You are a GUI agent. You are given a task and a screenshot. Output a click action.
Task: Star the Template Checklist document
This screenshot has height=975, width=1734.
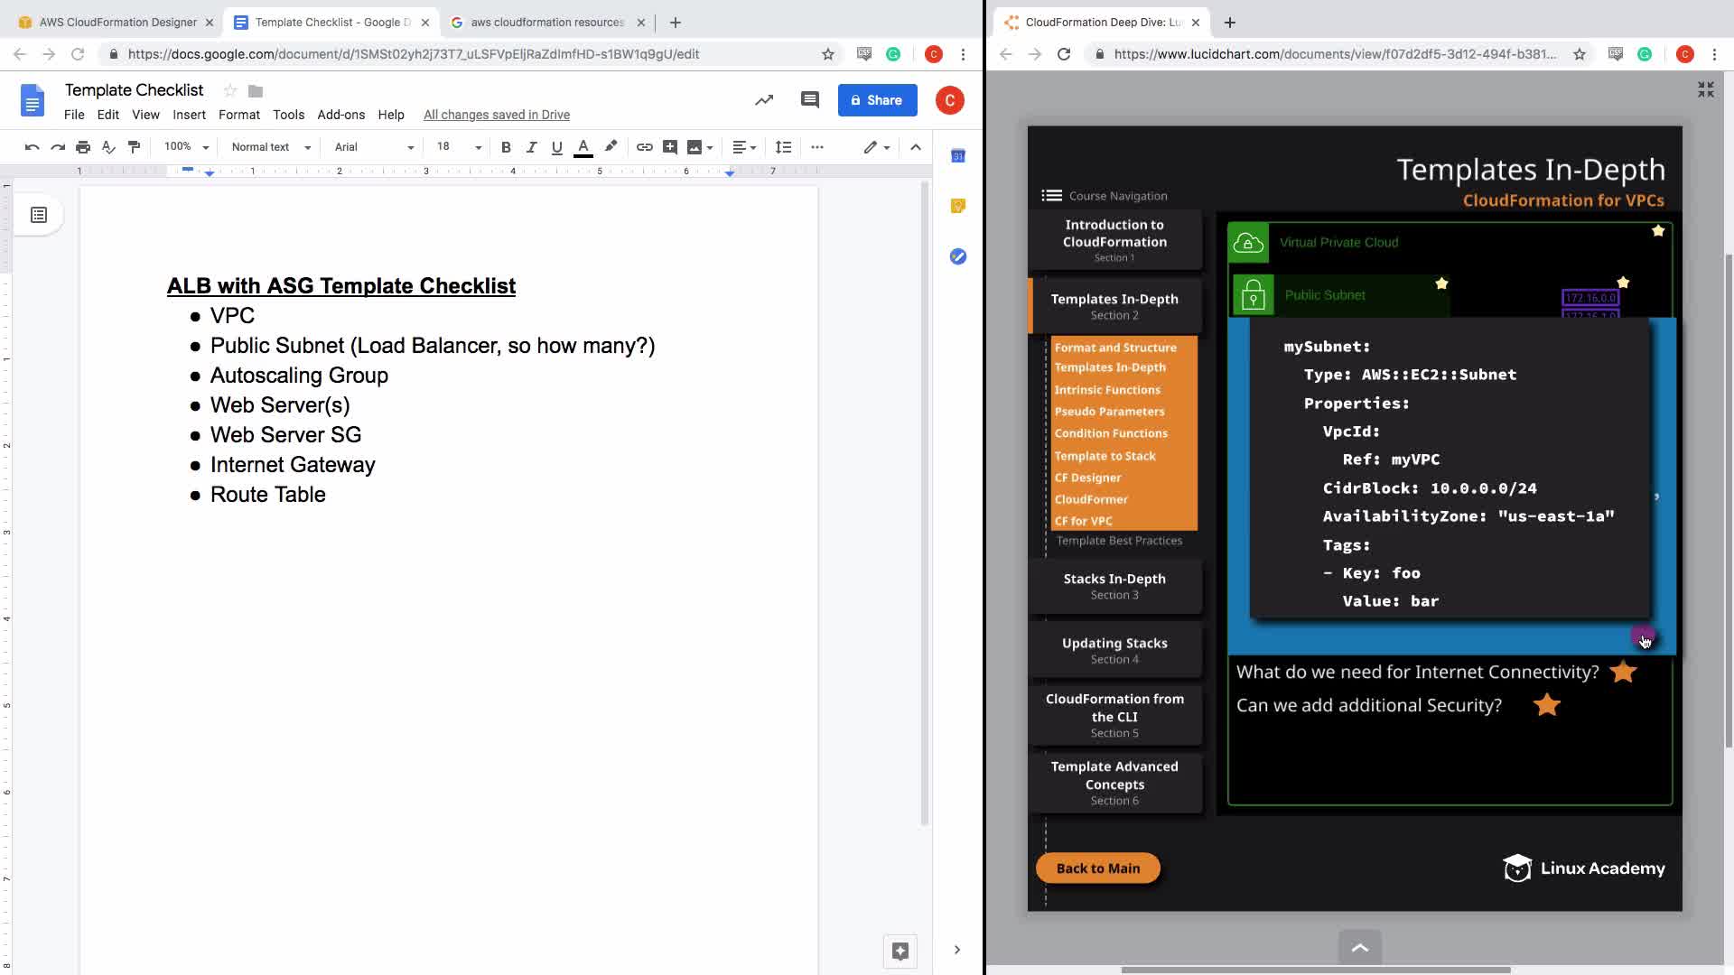point(230,90)
